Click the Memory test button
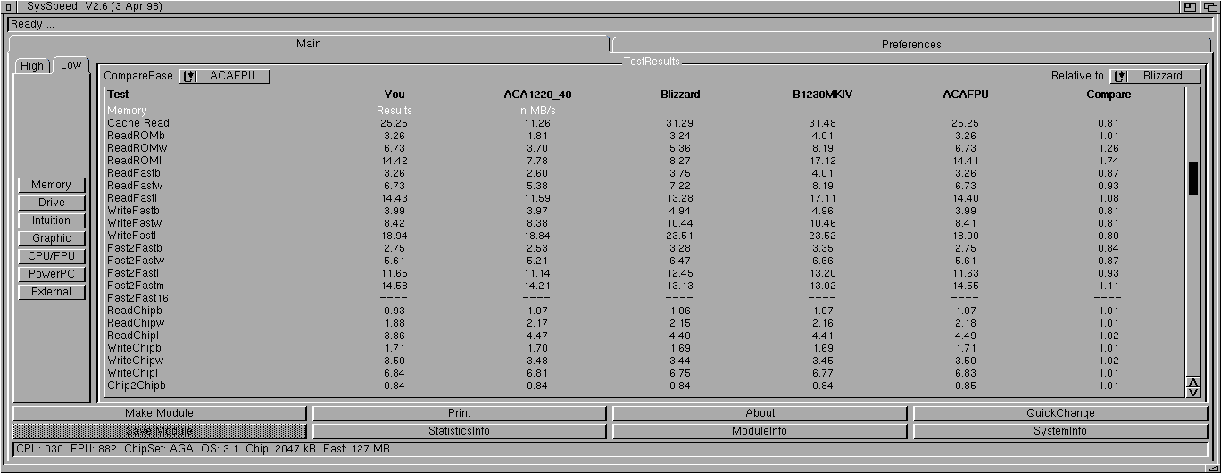This screenshot has width=1221, height=473. [51, 185]
